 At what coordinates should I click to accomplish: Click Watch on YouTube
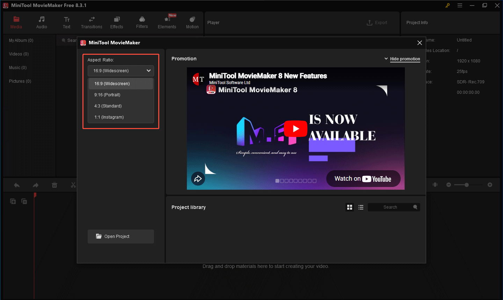click(363, 178)
